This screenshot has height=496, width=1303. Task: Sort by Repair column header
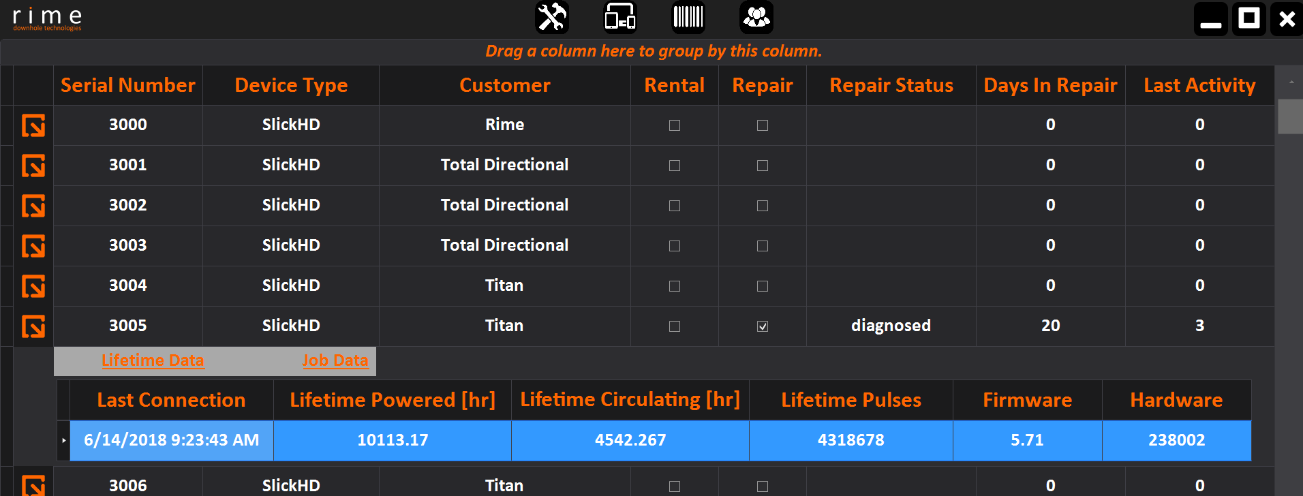(x=763, y=85)
